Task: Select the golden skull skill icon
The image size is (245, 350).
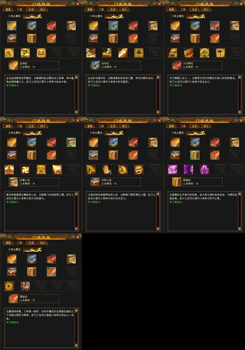Action: [x=25, y=53]
